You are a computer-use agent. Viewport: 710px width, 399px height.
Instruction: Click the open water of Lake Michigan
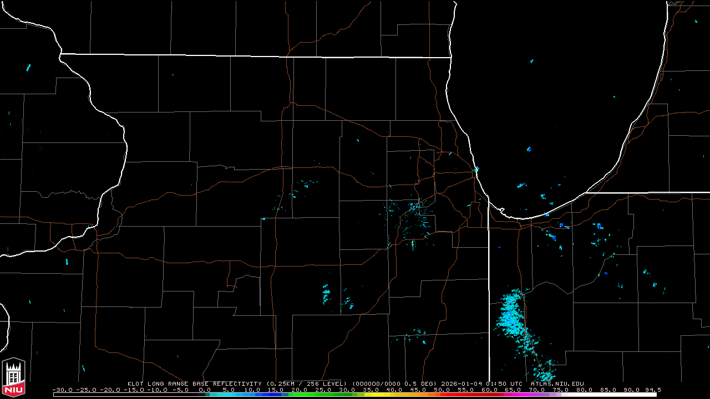point(555,111)
